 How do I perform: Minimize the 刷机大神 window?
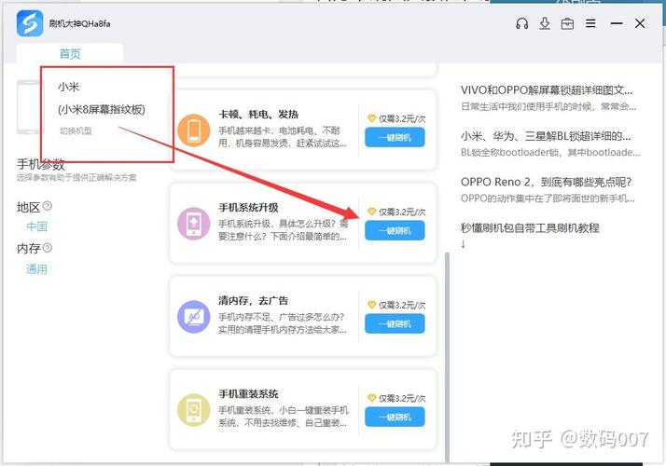617,23
